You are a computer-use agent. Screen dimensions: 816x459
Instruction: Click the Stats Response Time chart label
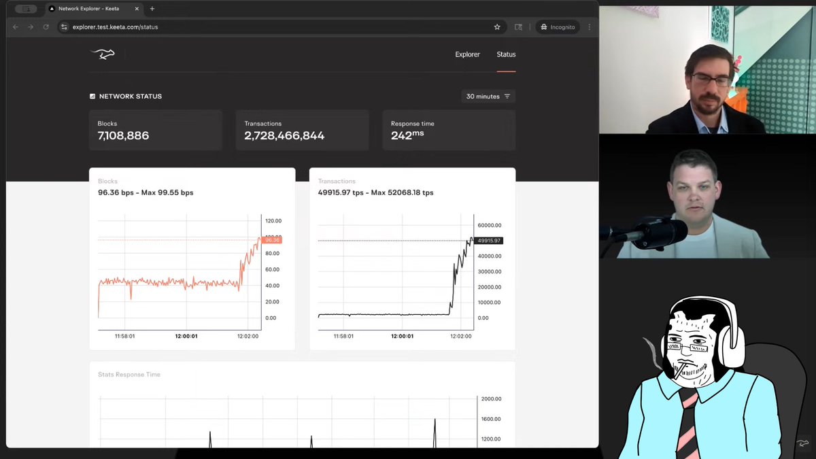pyautogui.click(x=129, y=375)
